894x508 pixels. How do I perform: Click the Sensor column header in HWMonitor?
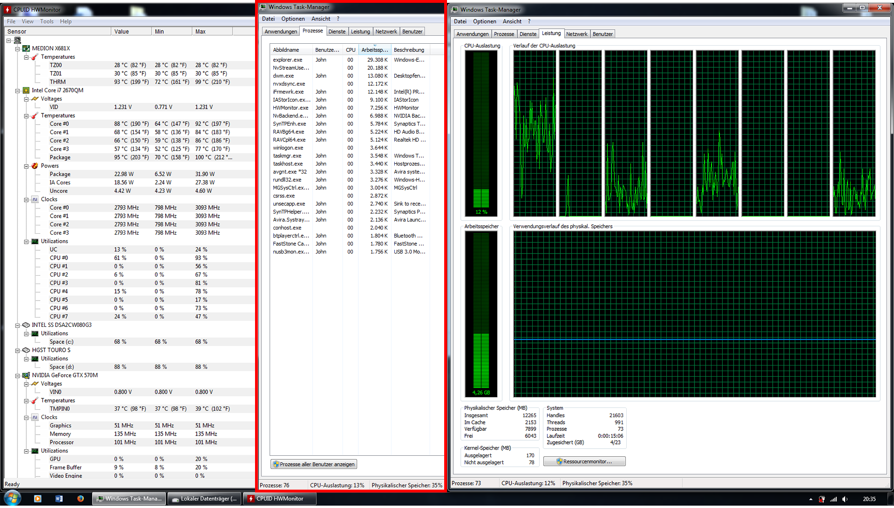(x=58, y=32)
